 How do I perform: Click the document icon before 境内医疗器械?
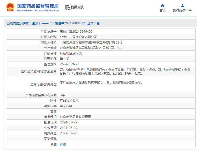click(8, 23)
